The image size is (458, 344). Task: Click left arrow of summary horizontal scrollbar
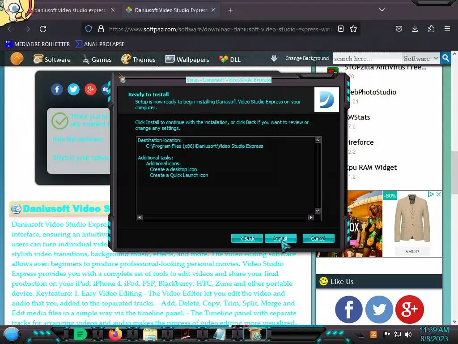140,217
